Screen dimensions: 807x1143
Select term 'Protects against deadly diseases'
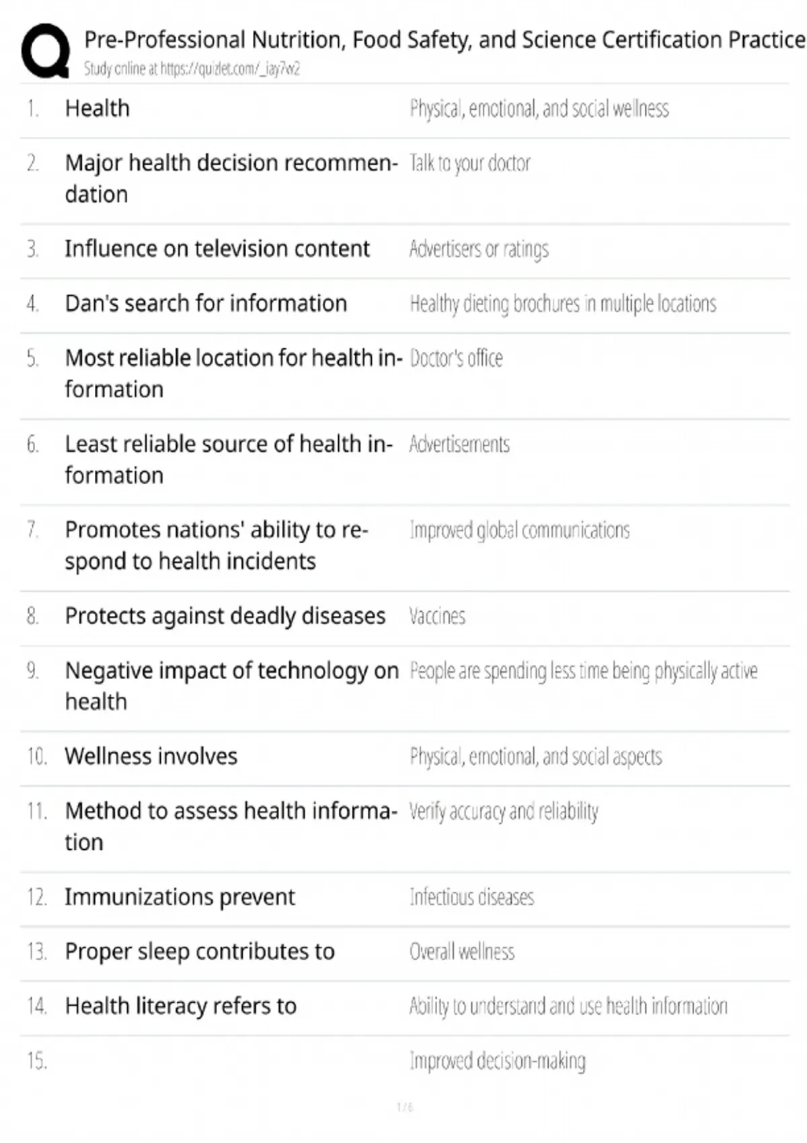(225, 616)
